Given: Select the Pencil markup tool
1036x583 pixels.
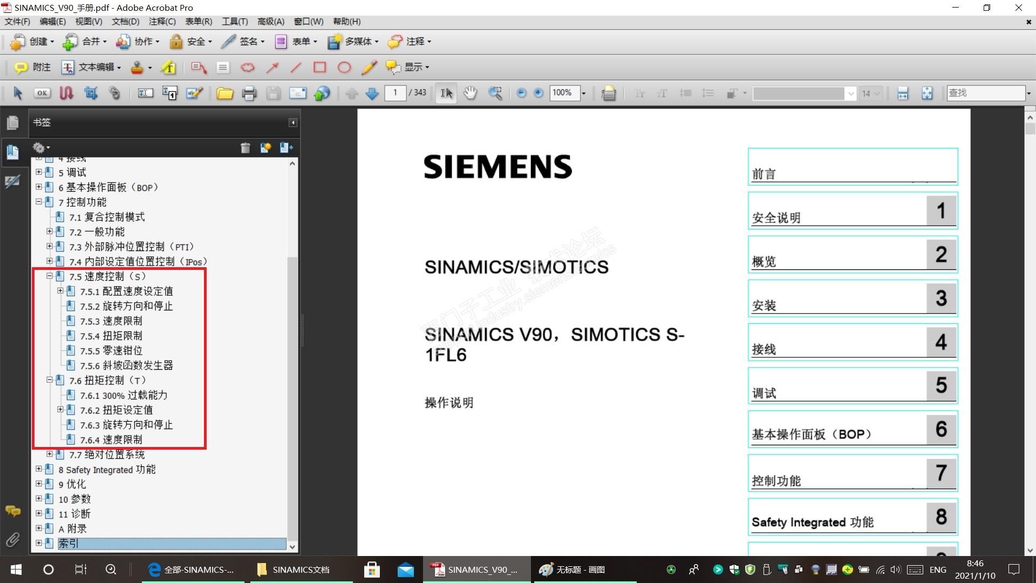Looking at the screenshot, I should click(x=369, y=67).
